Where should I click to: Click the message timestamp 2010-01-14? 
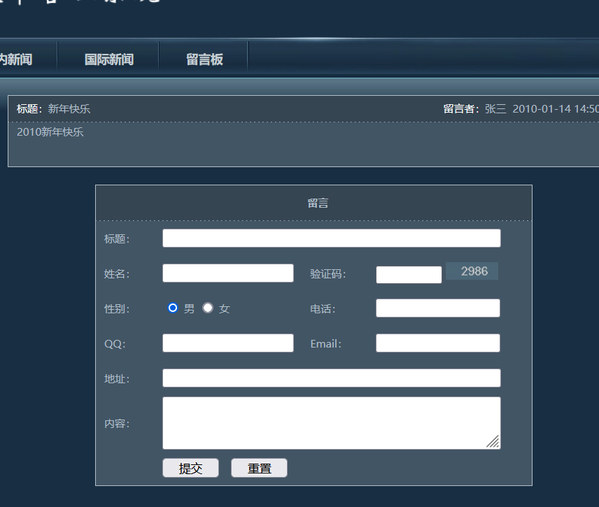(x=542, y=109)
